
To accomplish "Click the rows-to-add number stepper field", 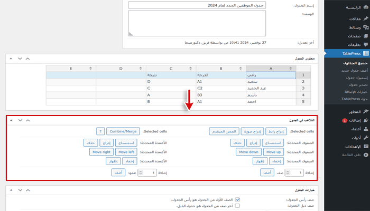I will 293,172.
